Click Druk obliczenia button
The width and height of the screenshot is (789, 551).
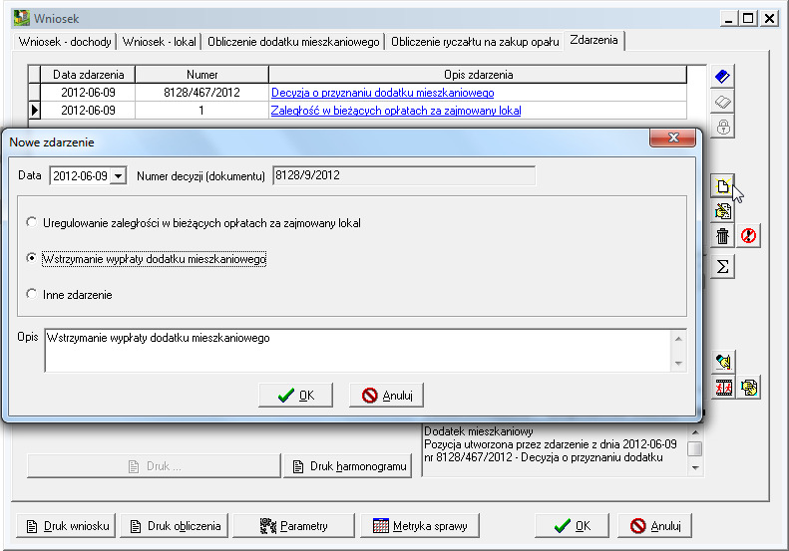[x=175, y=526]
